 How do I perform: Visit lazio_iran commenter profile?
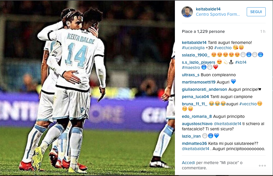pyautogui.click(x=191, y=136)
